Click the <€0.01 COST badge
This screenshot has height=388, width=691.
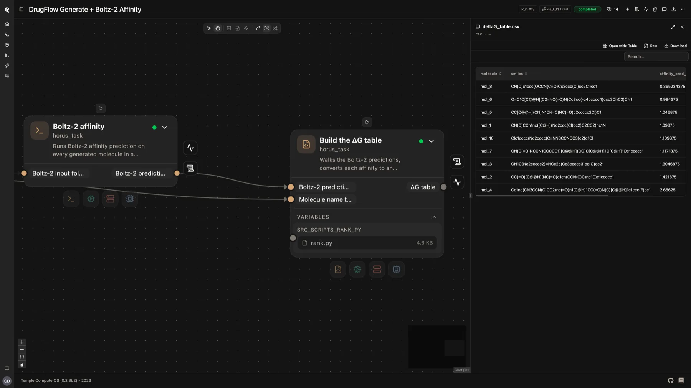[555, 9]
